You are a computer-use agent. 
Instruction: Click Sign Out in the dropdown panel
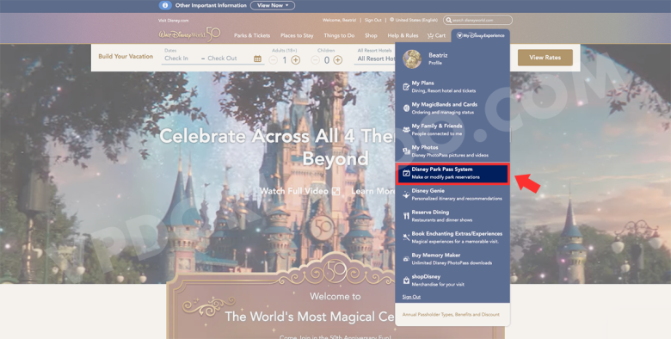tap(411, 297)
